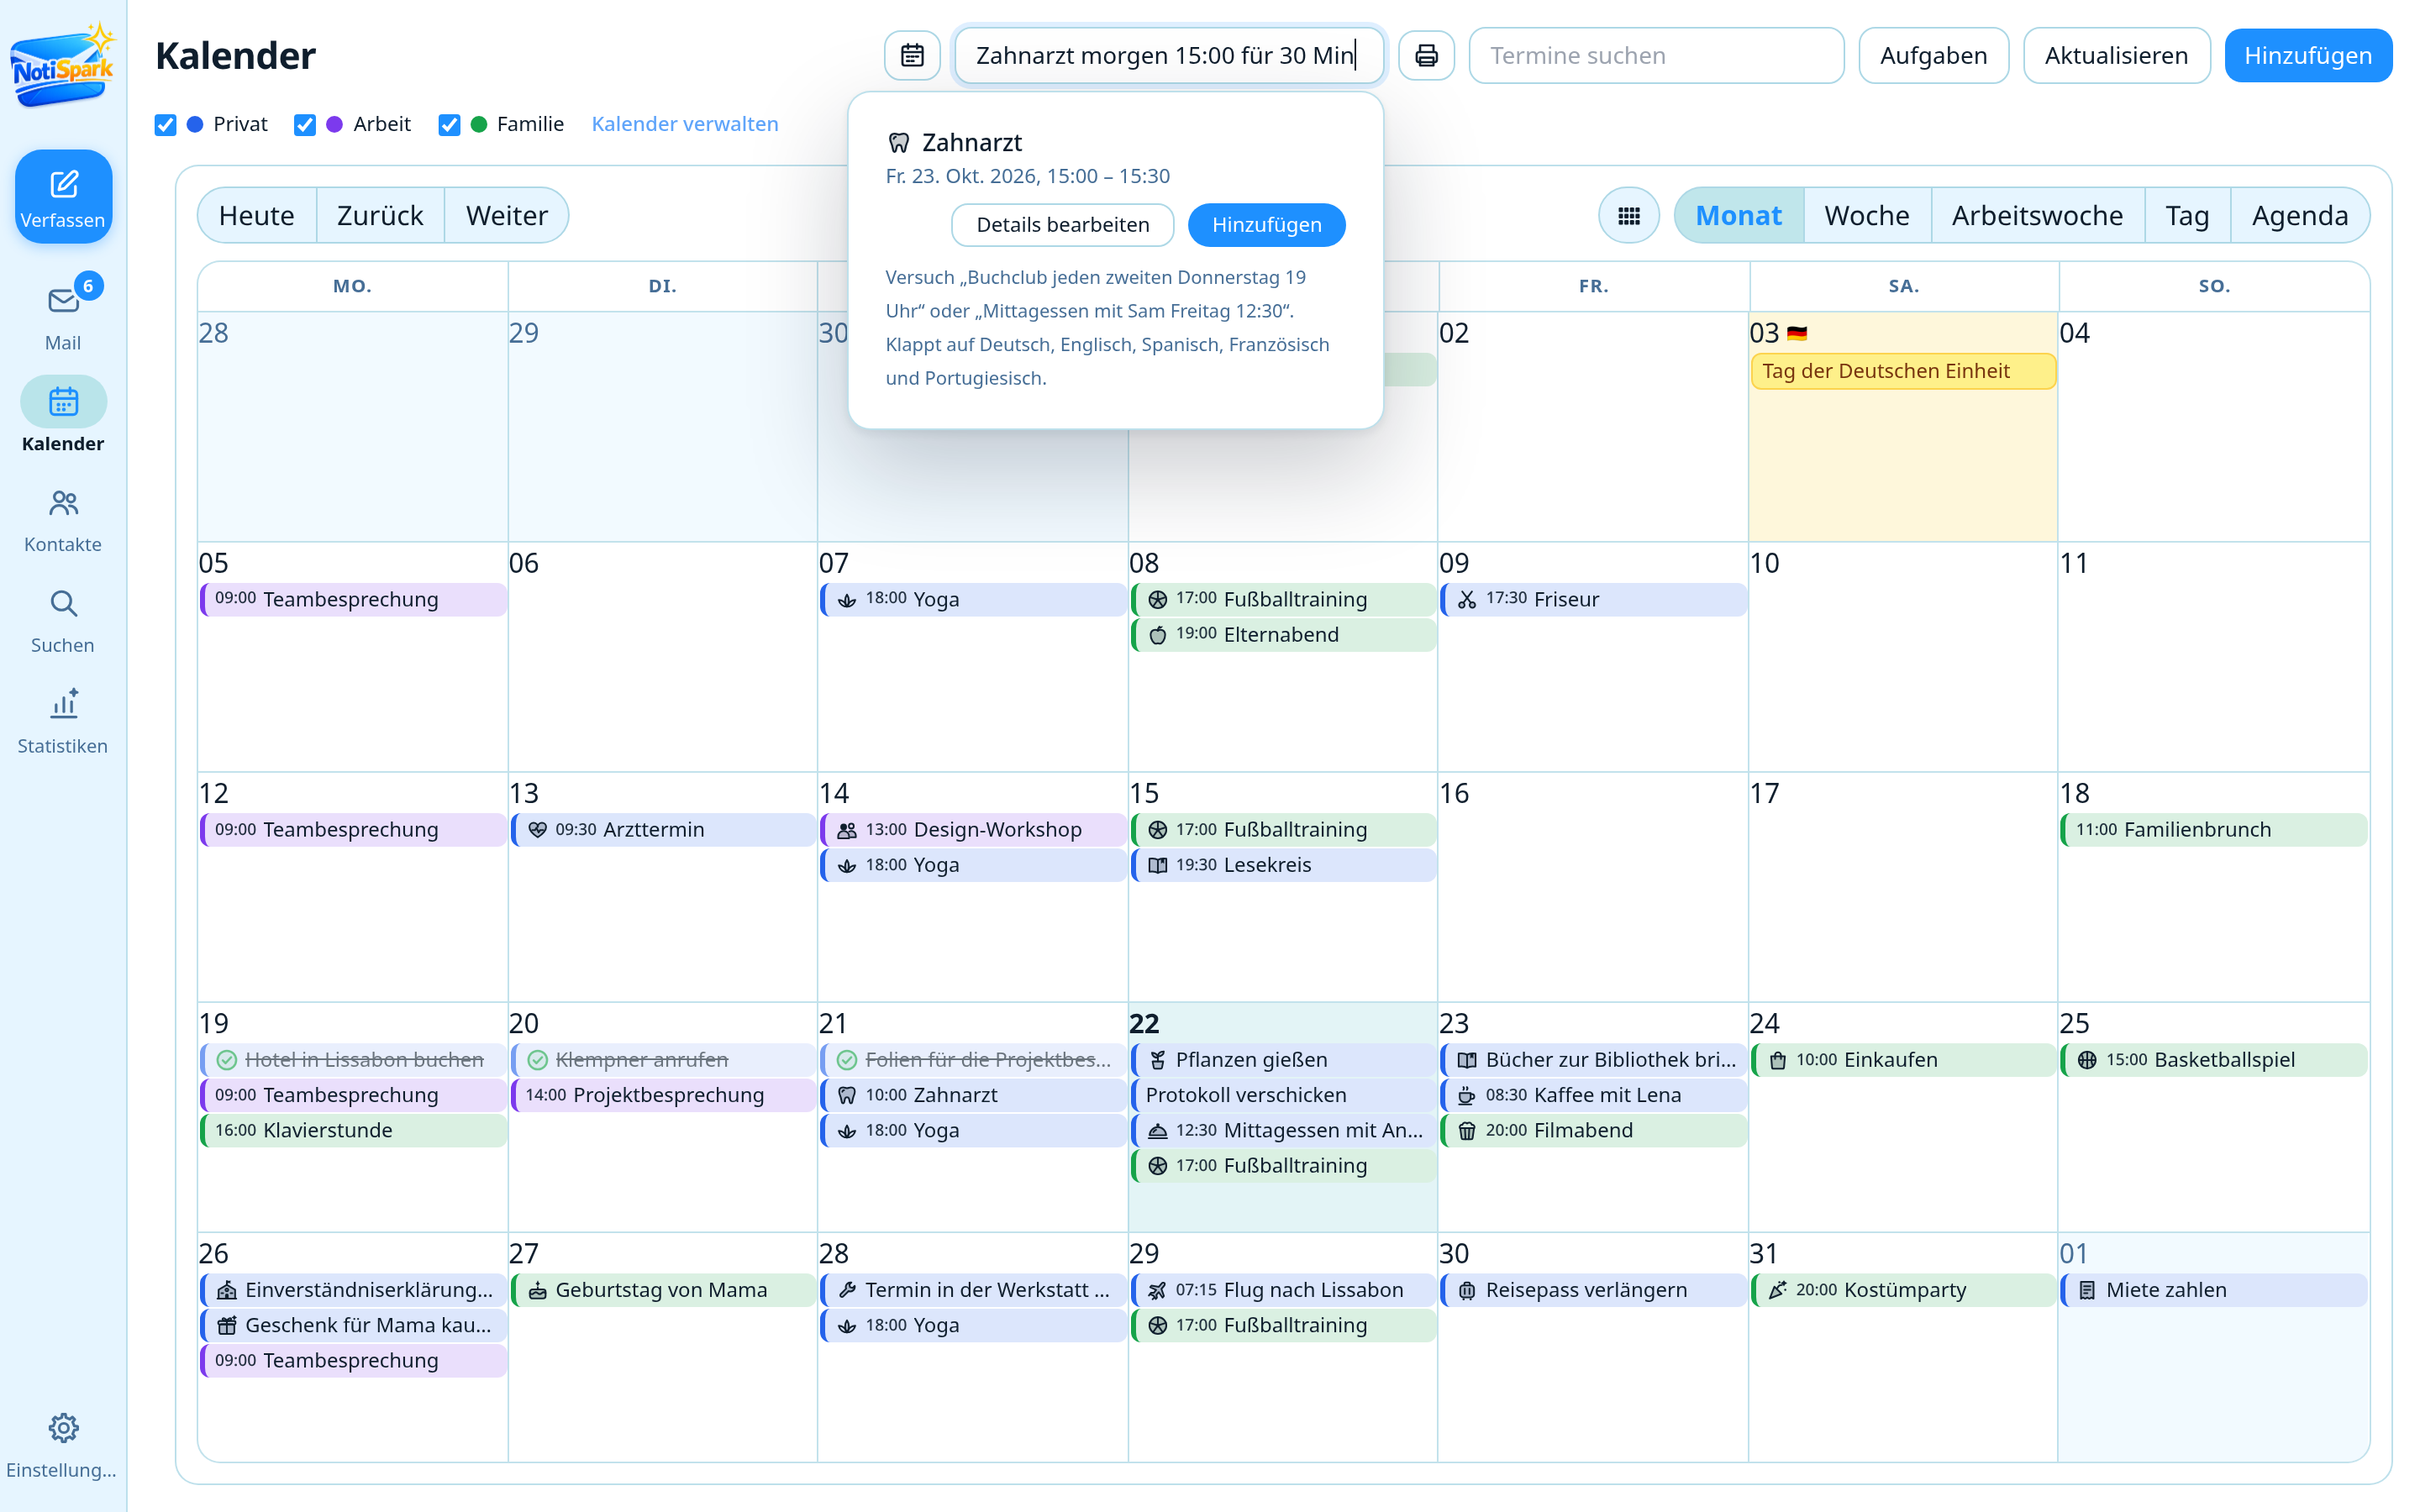Open the 07:15 Flug nach Lissabon event
Viewport: 2420px width, 1512px height.
coord(1284,1289)
